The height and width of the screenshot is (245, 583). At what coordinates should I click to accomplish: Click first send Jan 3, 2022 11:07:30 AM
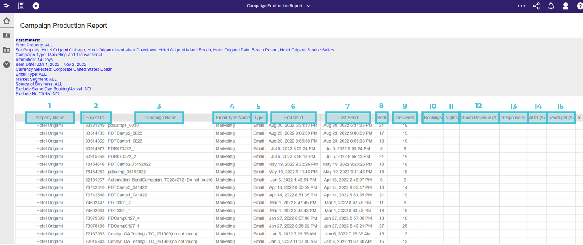(x=293, y=241)
